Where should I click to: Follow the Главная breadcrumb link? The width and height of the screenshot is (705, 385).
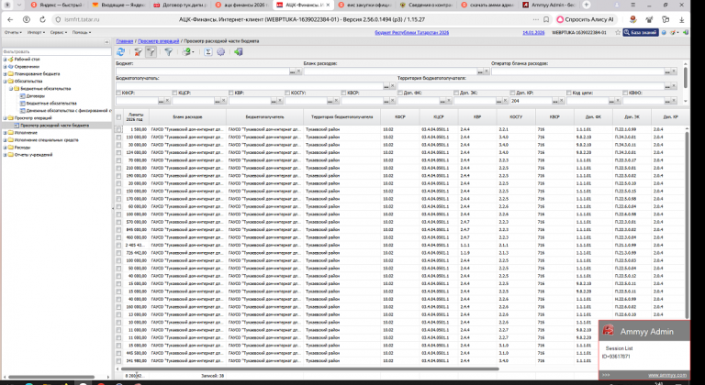point(125,41)
